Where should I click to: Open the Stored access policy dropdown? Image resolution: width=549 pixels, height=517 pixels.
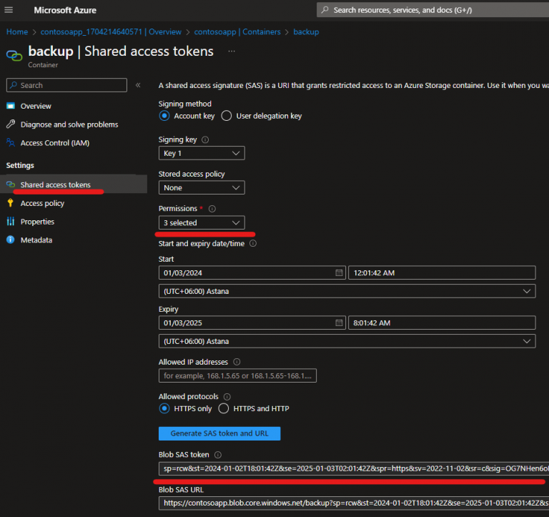[x=202, y=188]
